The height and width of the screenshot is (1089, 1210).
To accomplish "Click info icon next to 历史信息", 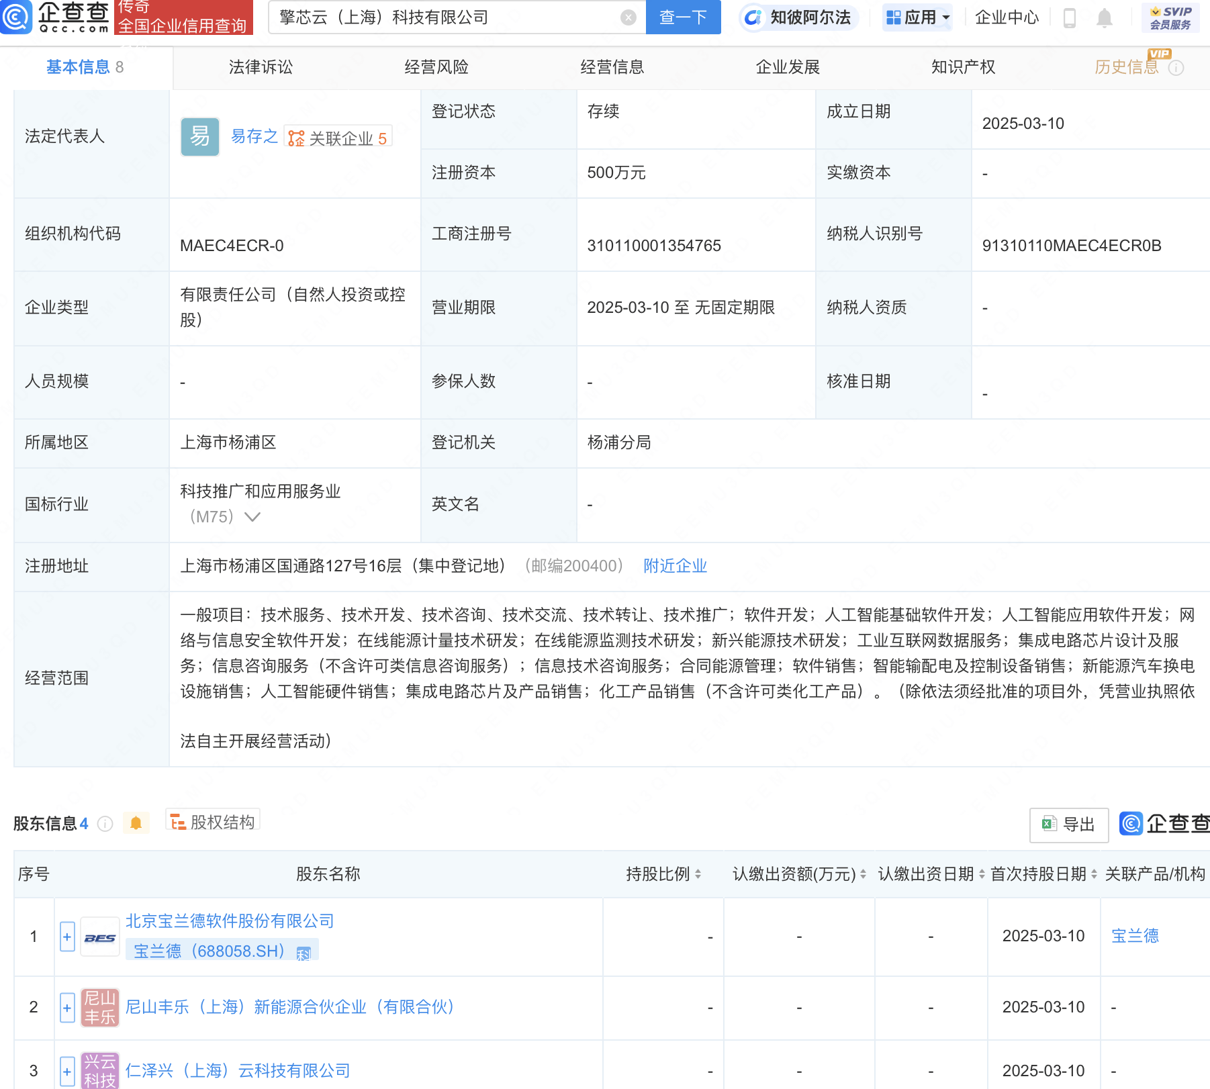I will click(x=1176, y=68).
